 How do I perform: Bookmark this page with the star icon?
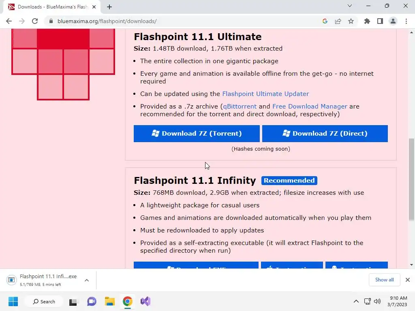(351, 21)
